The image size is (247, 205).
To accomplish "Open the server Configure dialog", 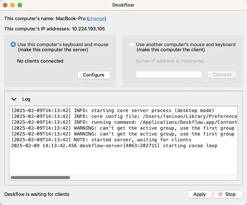I will coord(93,75).
